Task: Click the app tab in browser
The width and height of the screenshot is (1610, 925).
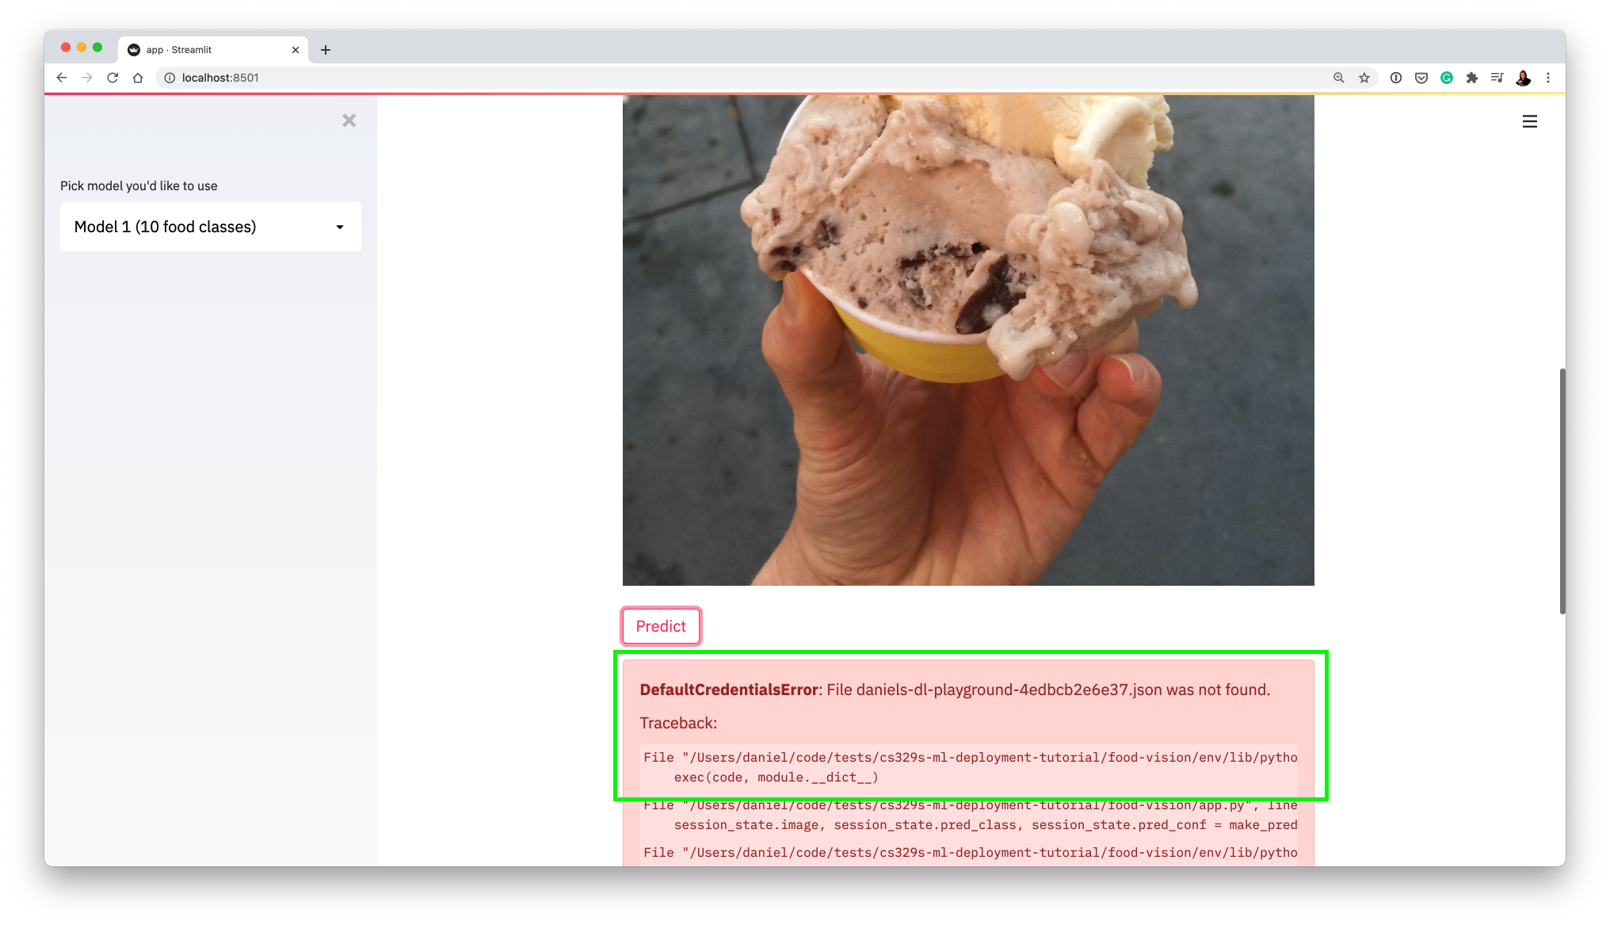Action: (210, 48)
